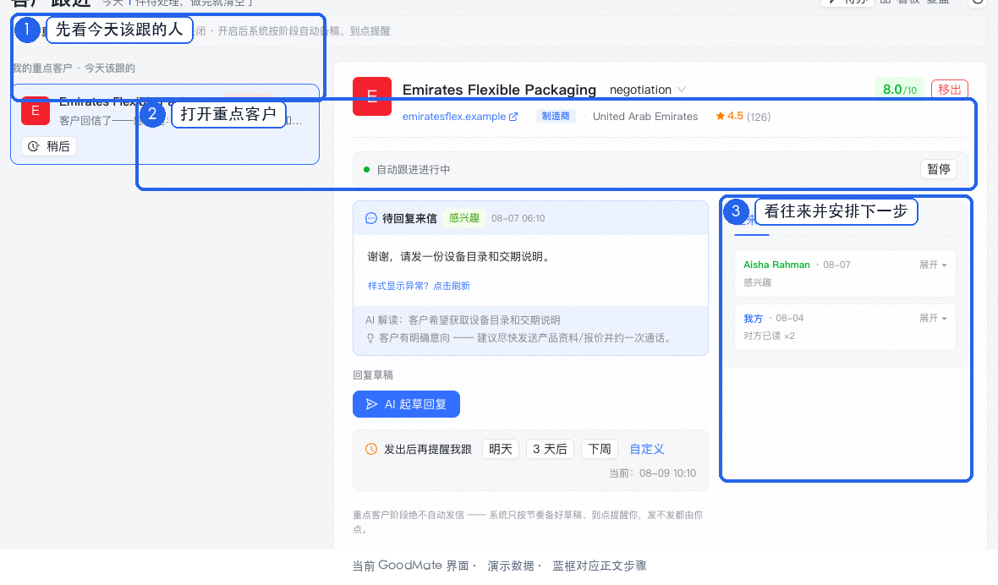Click the 我方 sender label
This screenshot has height=585, width=998.
coord(753,318)
